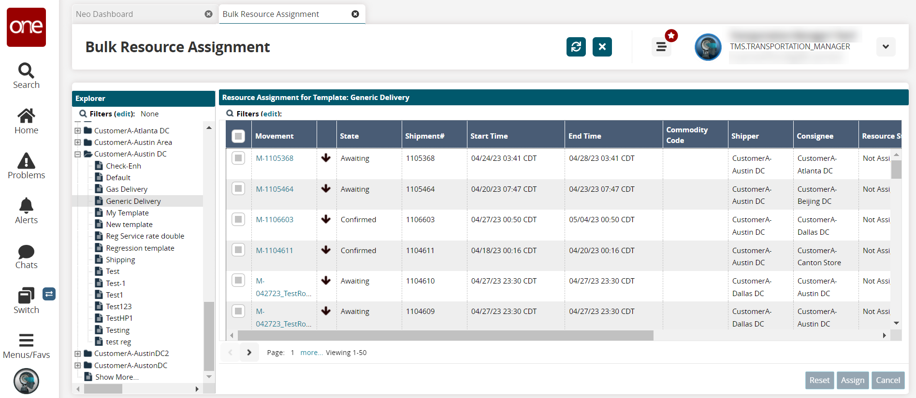This screenshot has width=916, height=398.
Task: Click the more... pages link
Action: (x=312, y=353)
